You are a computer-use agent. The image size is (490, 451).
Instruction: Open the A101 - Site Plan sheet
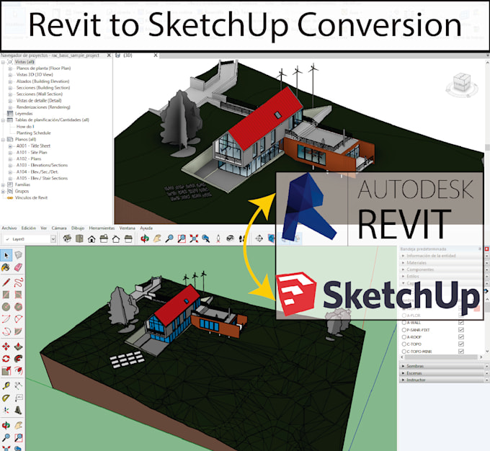coord(32,152)
